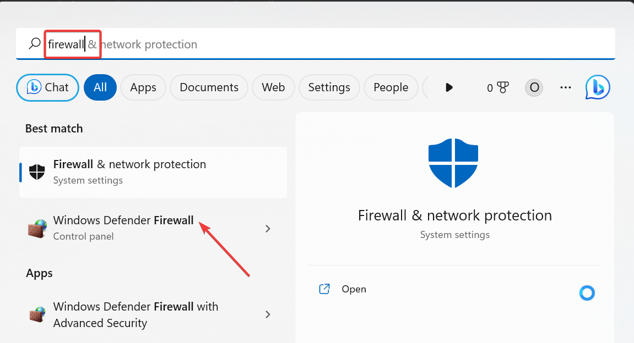634x343 pixels.
Task: Select the Apps filter tab
Action: click(x=143, y=87)
